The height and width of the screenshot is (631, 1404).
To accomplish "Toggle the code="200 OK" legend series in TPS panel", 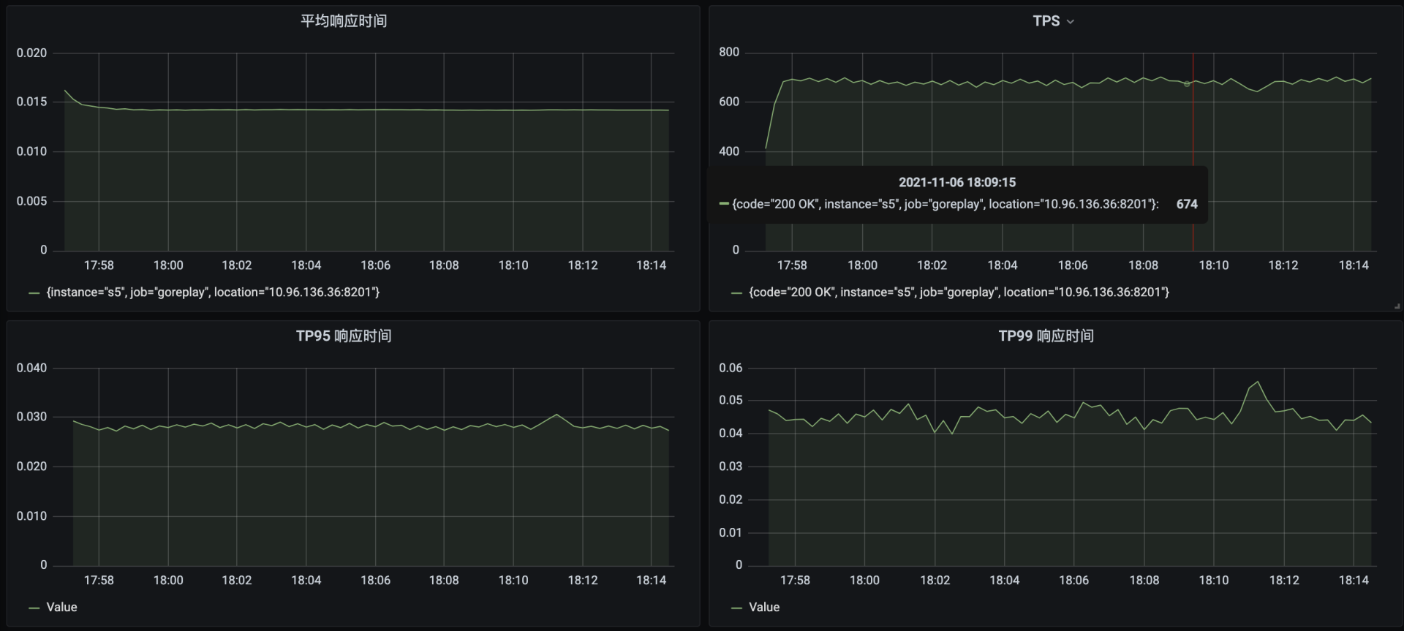I will tap(959, 292).
